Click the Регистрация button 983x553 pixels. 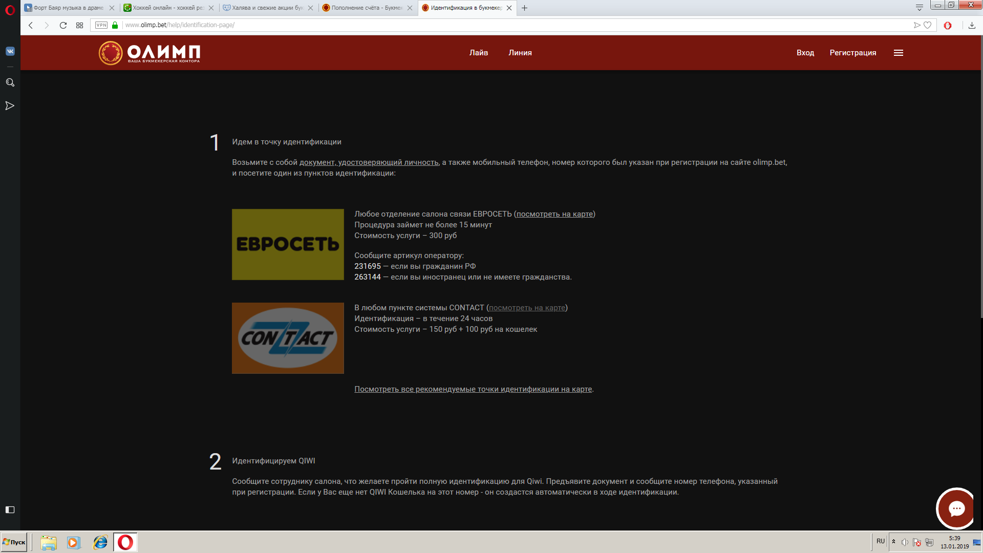(853, 53)
